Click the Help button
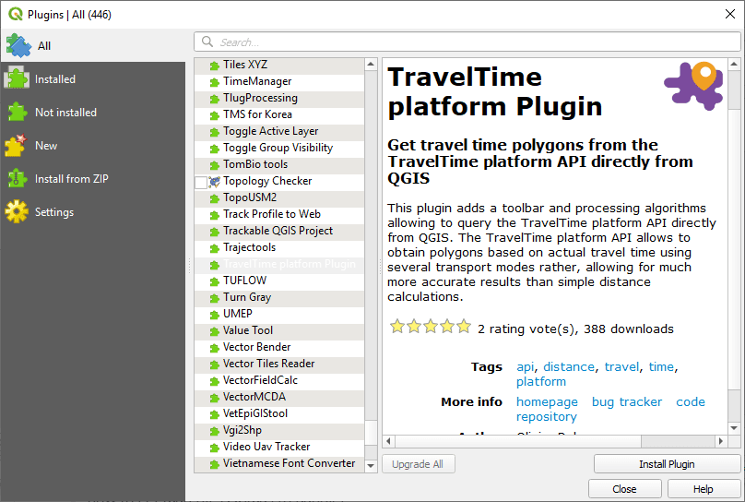Screen dimensions: 745x502 [x=704, y=489]
